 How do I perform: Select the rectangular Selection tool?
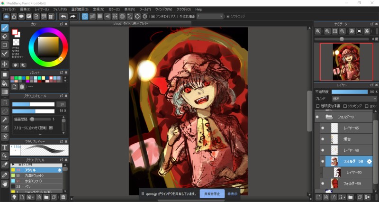tap(5, 102)
